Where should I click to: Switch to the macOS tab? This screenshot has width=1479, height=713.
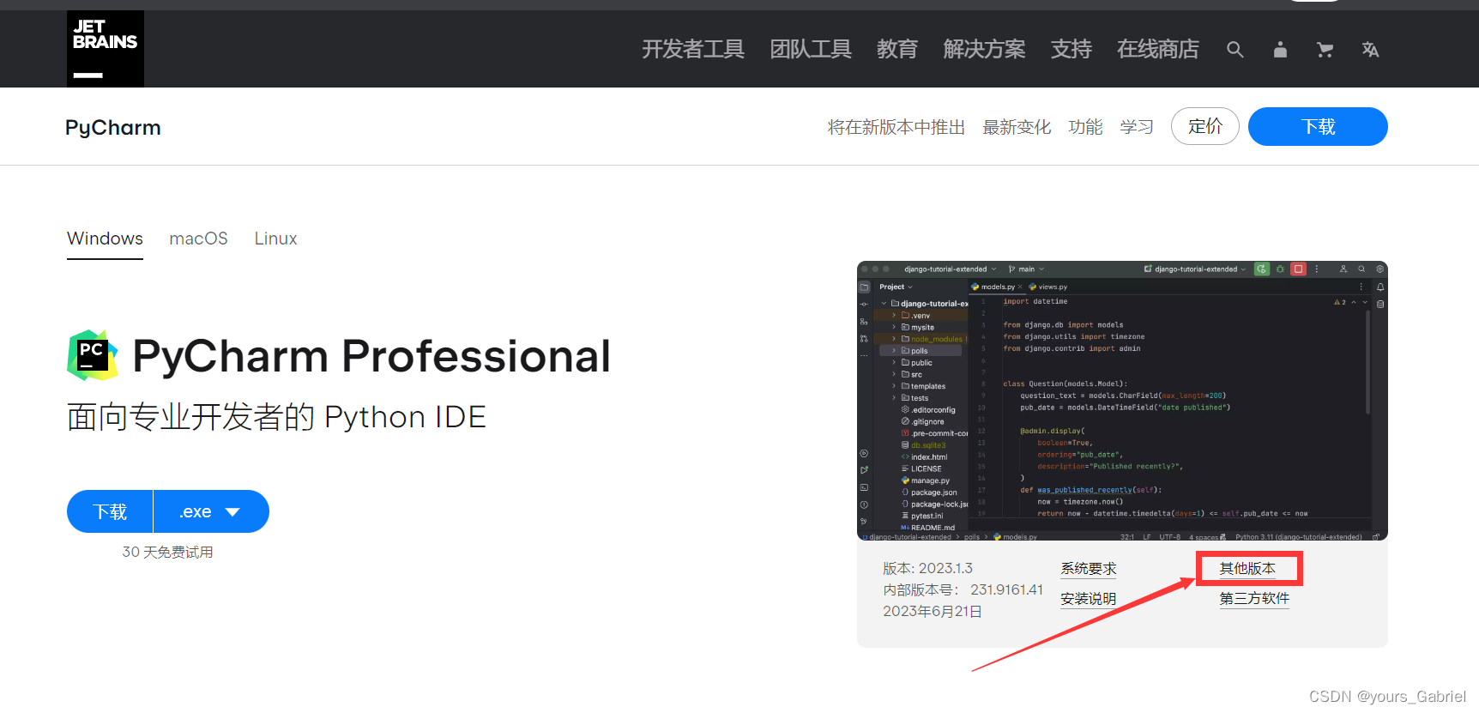click(x=198, y=239)
